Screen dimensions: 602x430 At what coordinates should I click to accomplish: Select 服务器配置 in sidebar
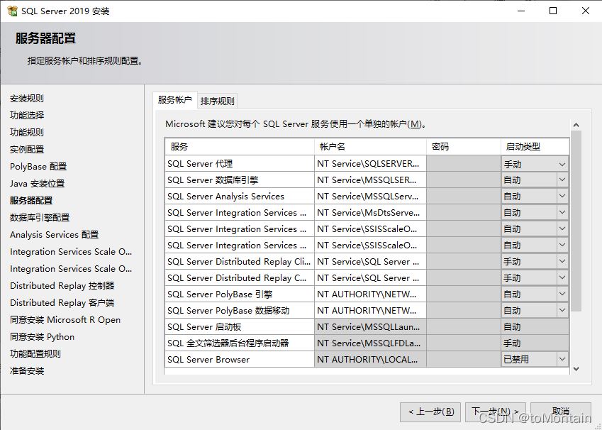(x=31, y=200)
